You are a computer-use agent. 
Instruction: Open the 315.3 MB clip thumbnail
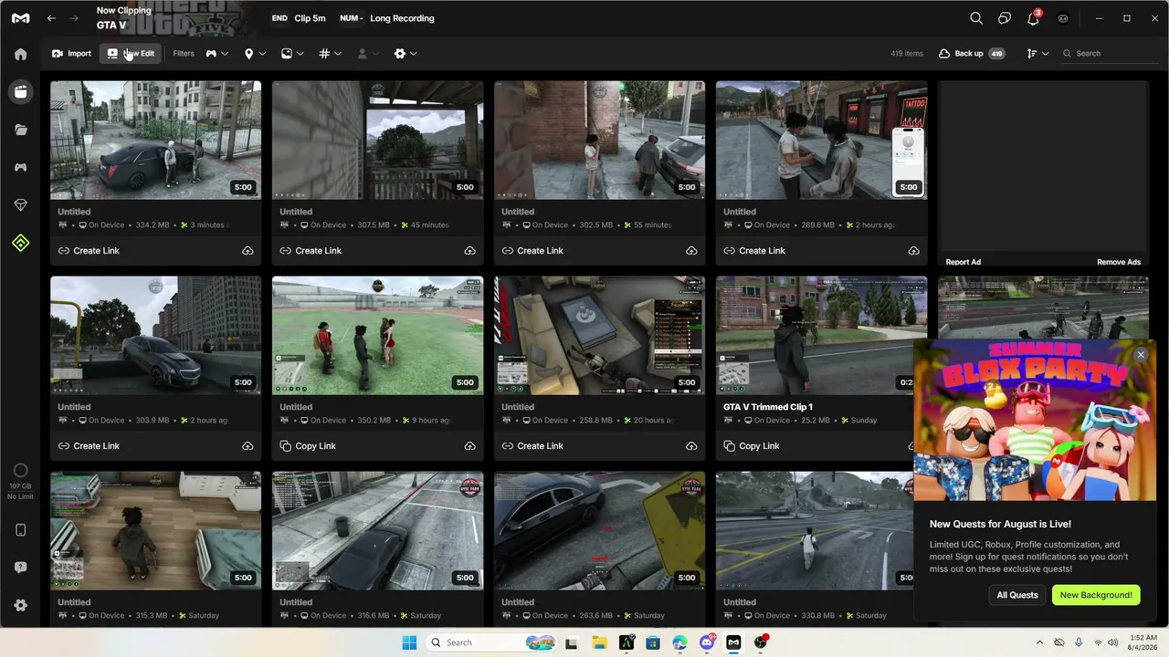click(x=156, y=531)
